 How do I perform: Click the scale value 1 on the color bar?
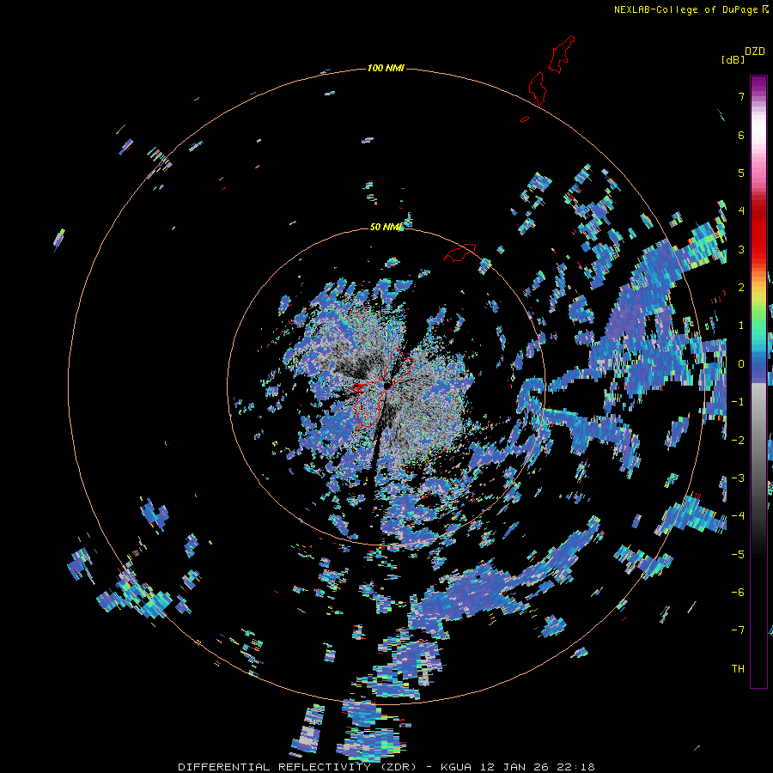coord(741,326)
